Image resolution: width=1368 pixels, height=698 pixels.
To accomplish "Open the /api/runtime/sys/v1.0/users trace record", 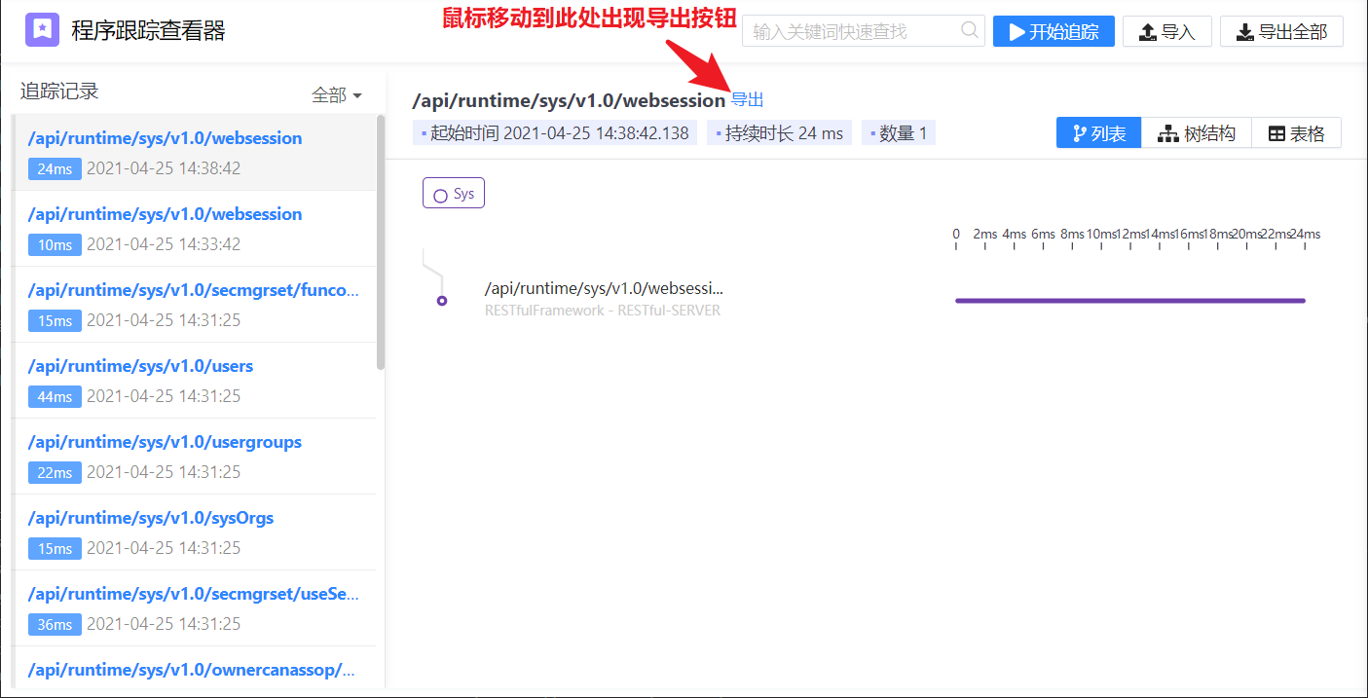I will pos(194,381).
